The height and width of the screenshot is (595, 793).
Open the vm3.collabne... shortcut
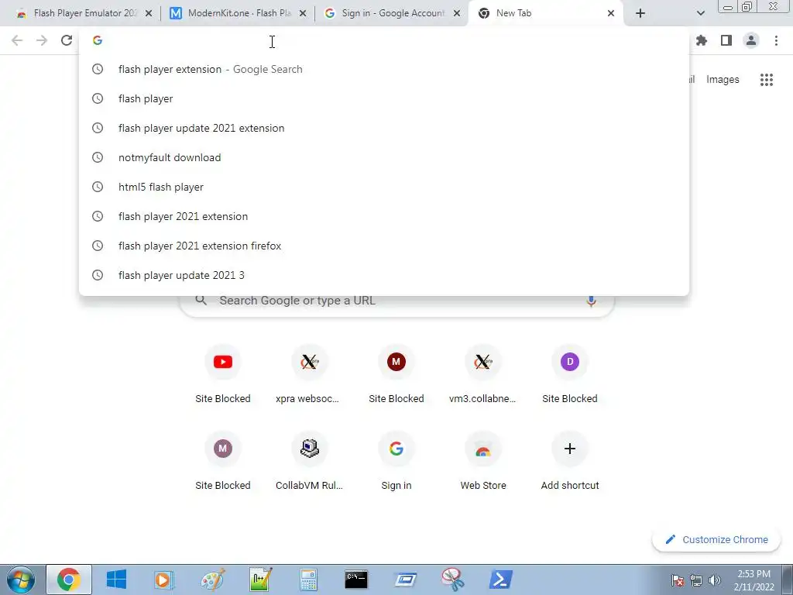click(x=482, y=374)
